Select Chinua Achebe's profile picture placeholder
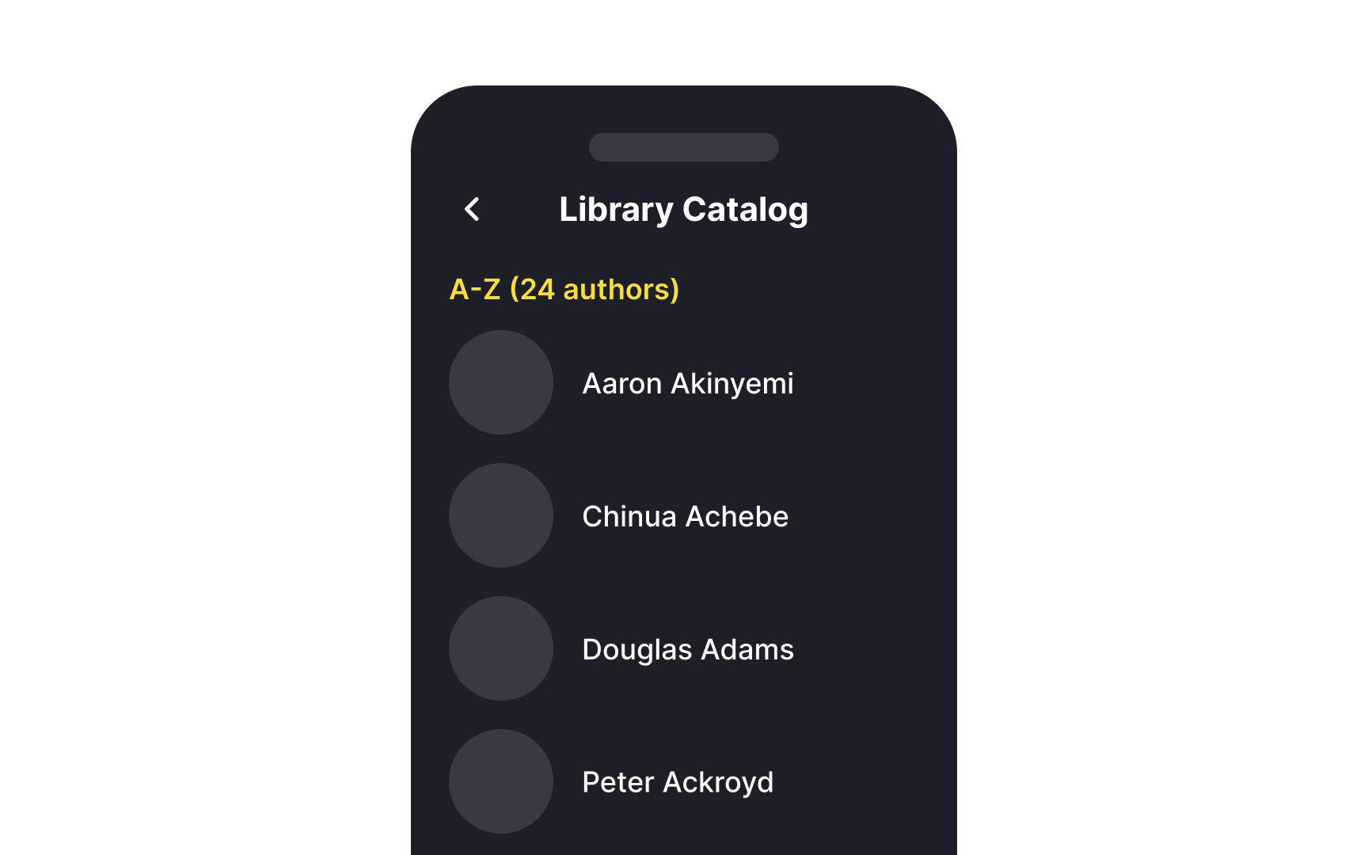The width and height of the screenshot is (1368, 855). 500,515
